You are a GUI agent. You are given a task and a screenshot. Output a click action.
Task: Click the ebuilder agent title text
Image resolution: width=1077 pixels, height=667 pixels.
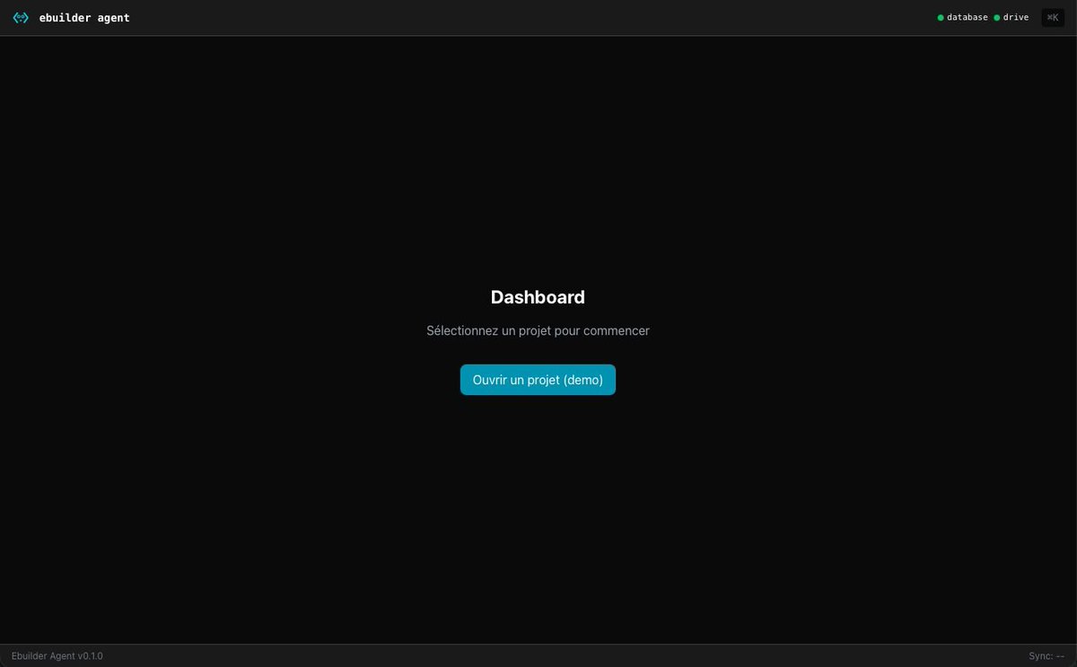click(x=85, y=17)
